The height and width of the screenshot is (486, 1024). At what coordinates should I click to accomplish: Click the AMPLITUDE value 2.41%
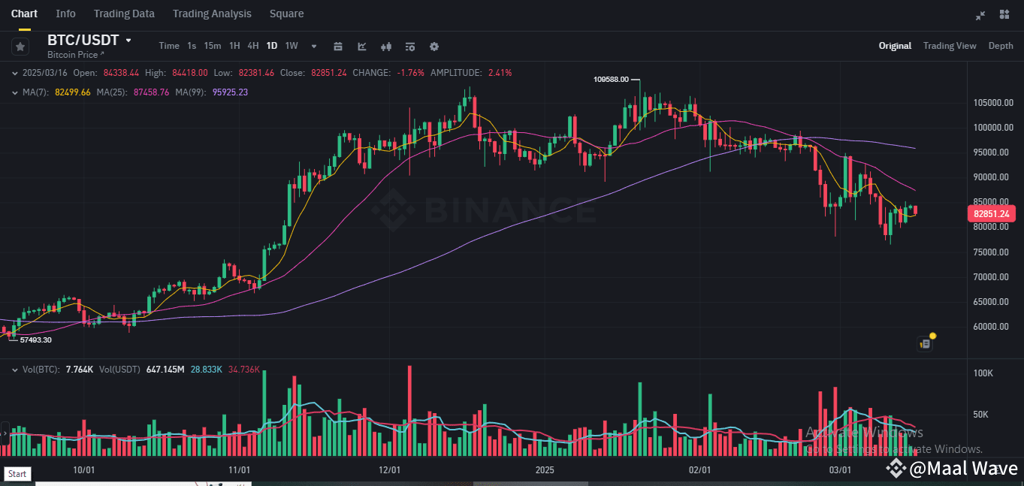[500, 73]
